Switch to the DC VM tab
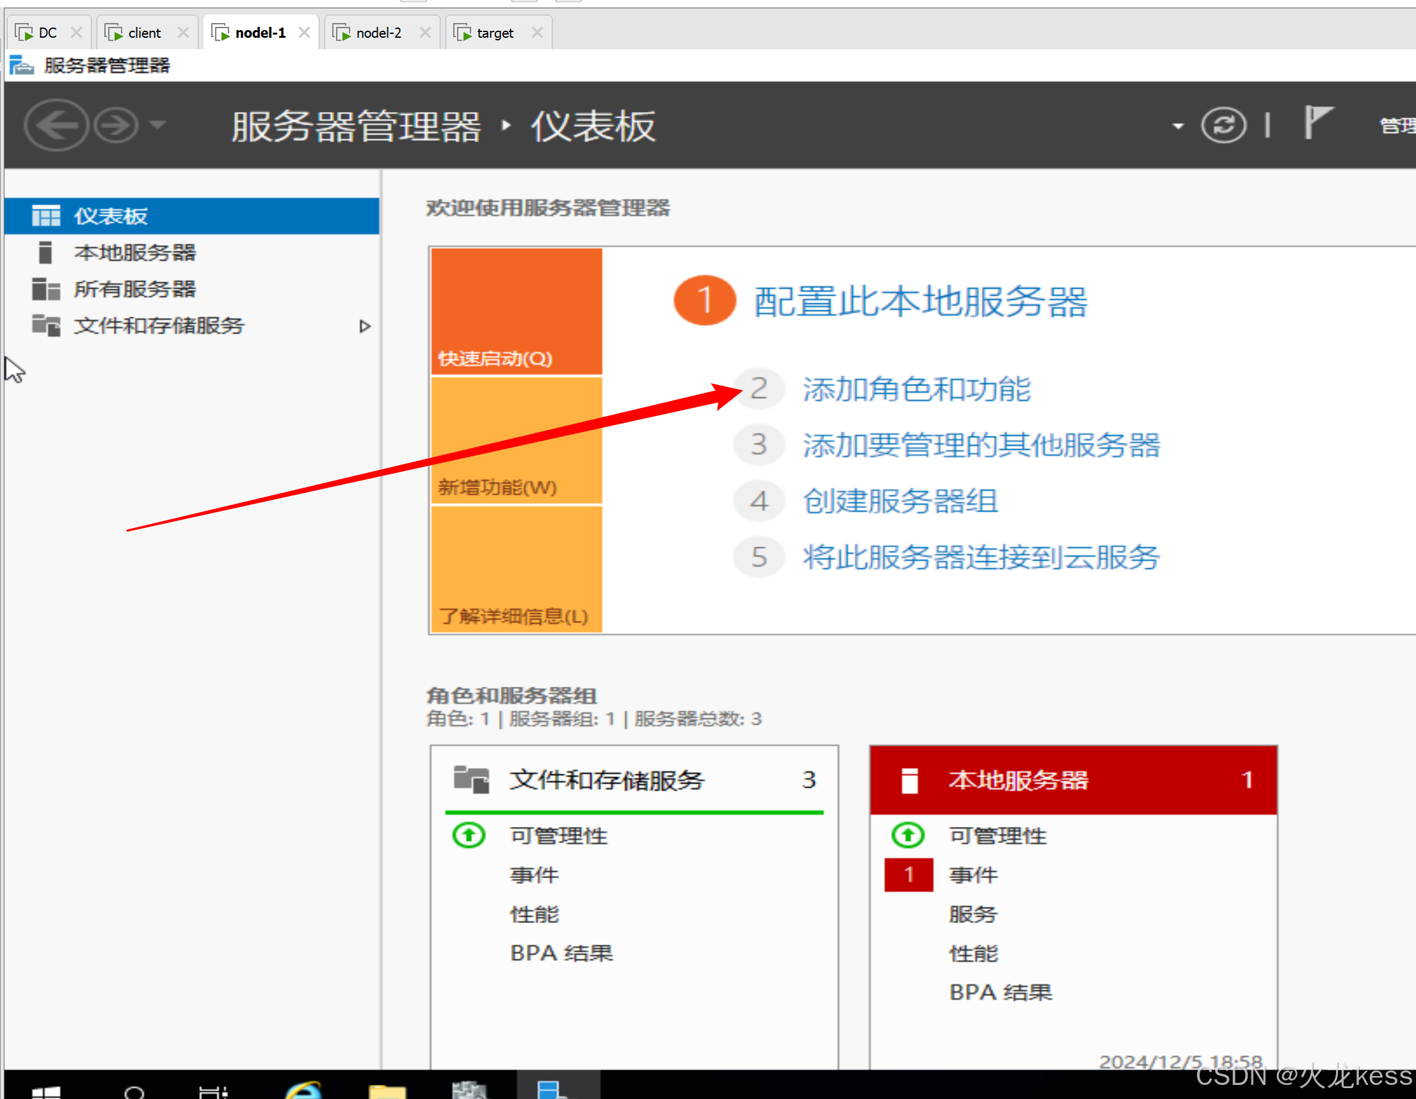The width and height of the screenshot is (1416, 1099). click(47, 33)
